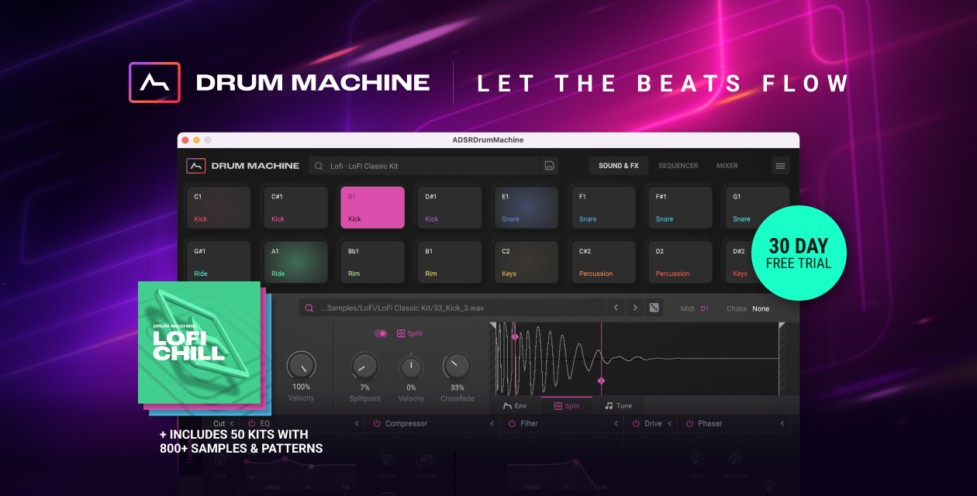Viewport: 977px width, 496px height.
Task: Trigger the E1 Snare pad
Action: (526, 208)
